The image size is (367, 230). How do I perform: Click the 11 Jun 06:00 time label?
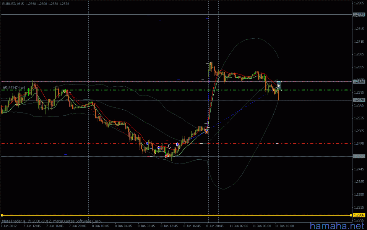[261, 226]
